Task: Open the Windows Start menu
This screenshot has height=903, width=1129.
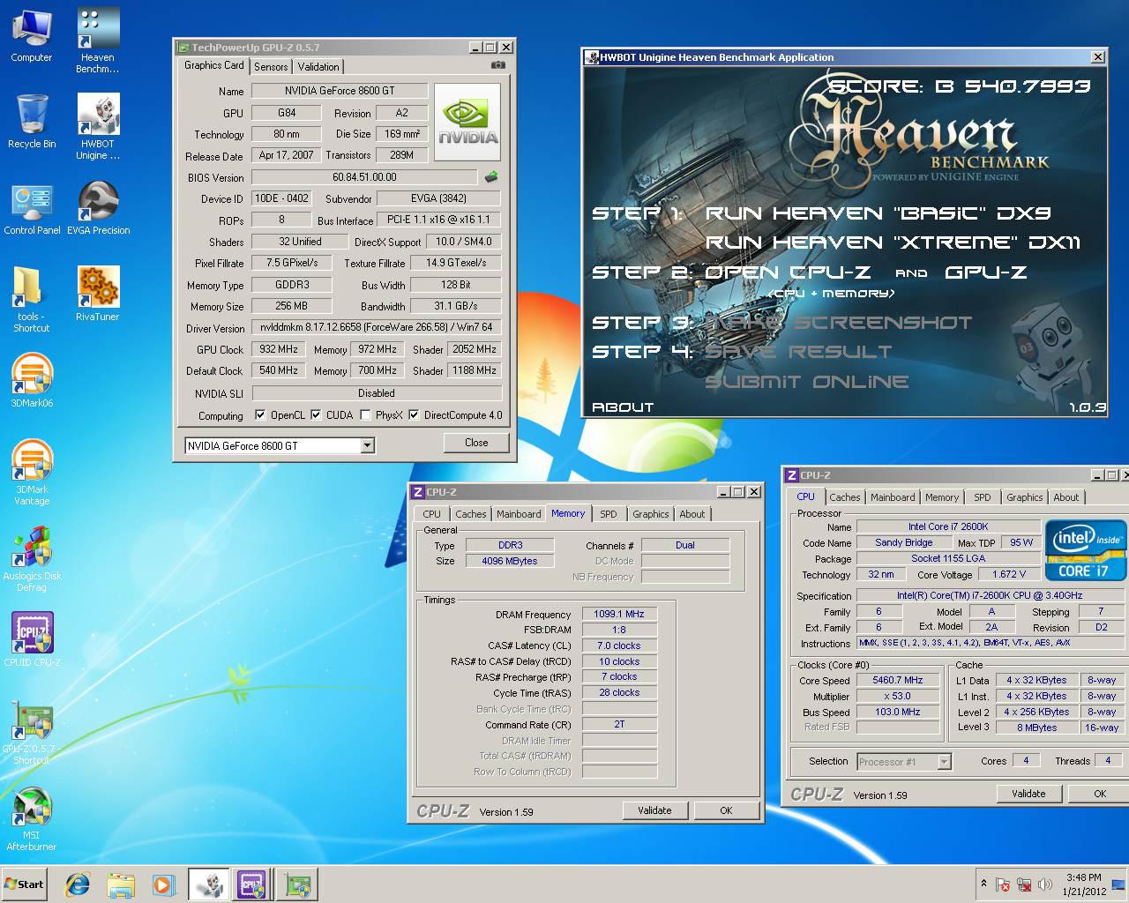Action: 24,884
